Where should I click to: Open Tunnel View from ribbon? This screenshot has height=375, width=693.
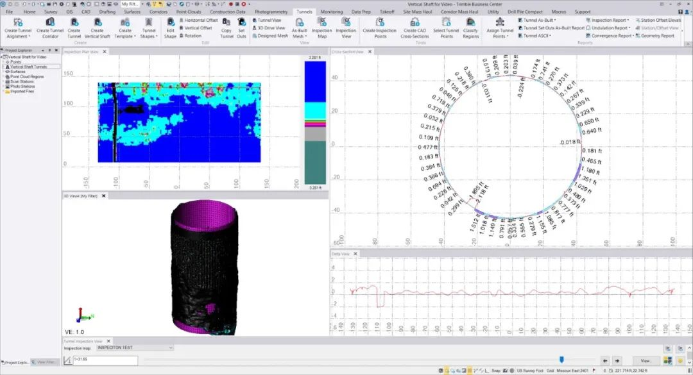(267, 21)
